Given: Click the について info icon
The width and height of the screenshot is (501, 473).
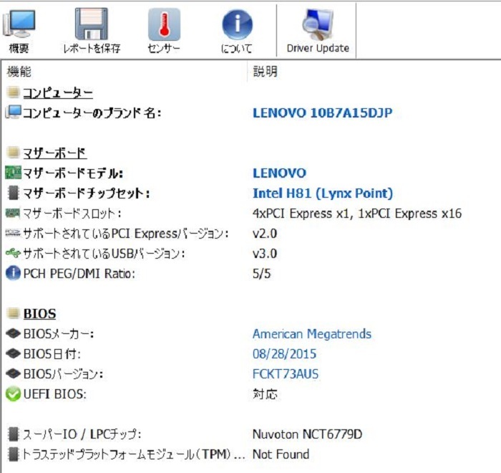Looking at the screenshot, I should point(237,24).
